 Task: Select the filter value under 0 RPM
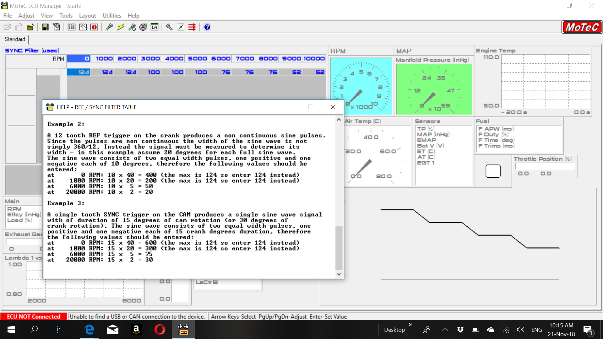(x=79, y=72)
